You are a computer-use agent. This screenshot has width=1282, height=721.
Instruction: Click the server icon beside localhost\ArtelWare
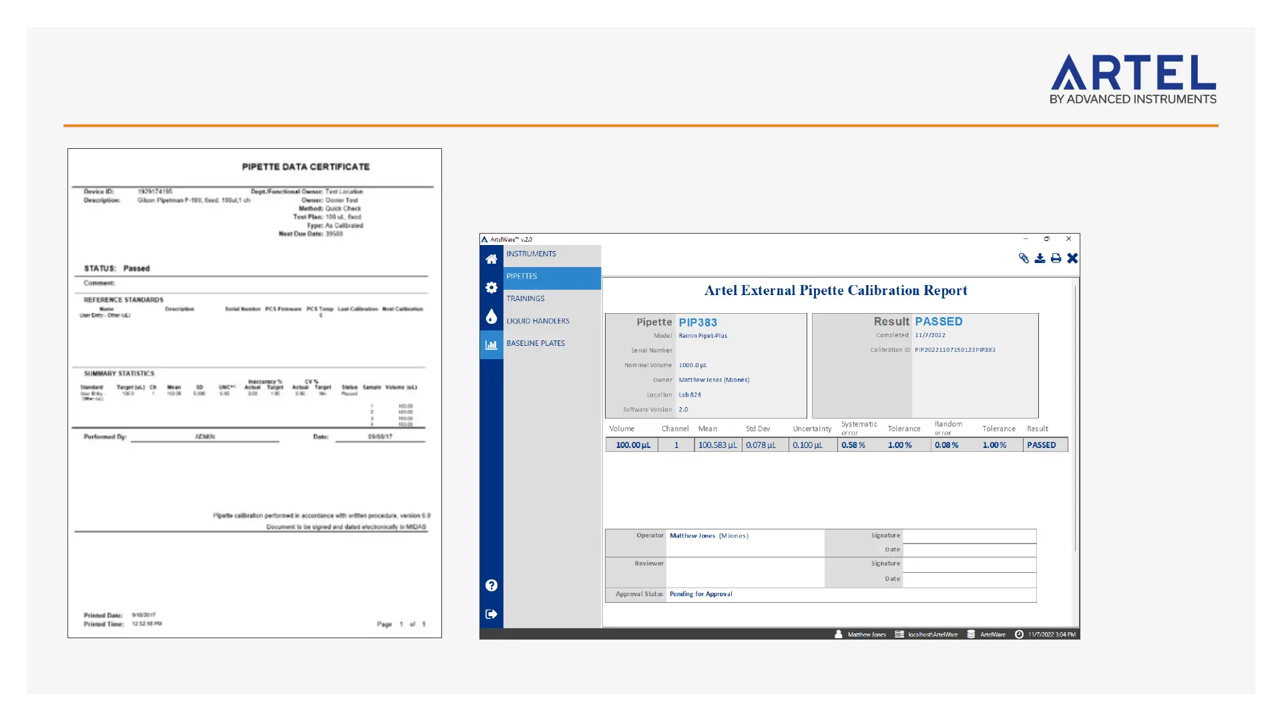click(x=899, y=634)
